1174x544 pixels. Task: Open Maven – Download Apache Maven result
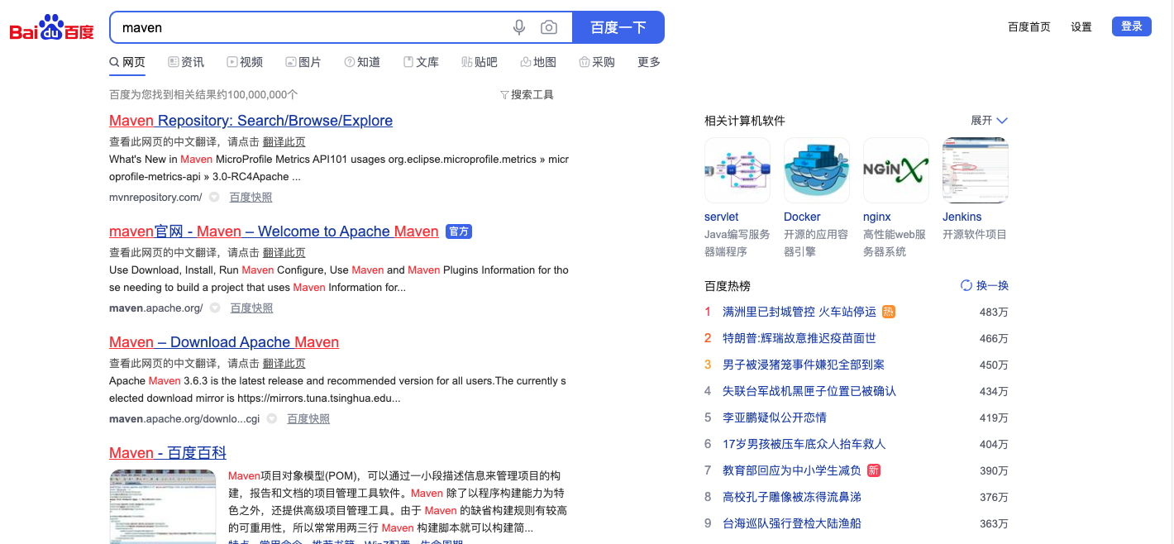click(224, 342)
